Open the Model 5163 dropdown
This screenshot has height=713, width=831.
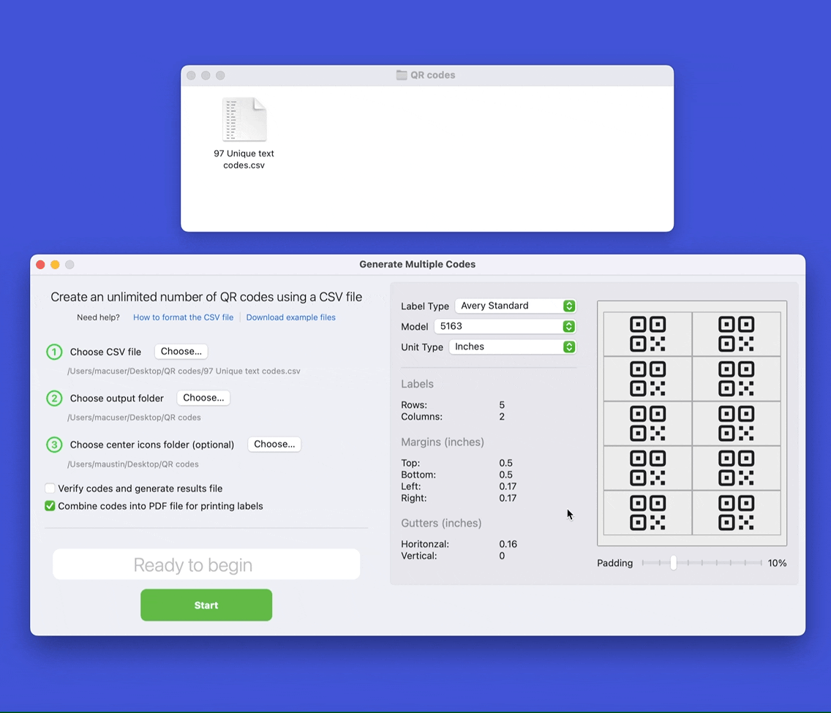(505, 326)
